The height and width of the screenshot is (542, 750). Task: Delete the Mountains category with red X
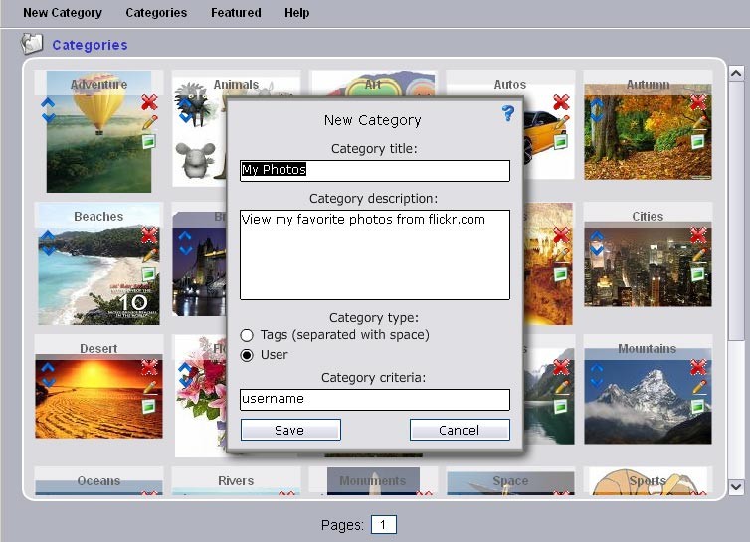(698, 367)
